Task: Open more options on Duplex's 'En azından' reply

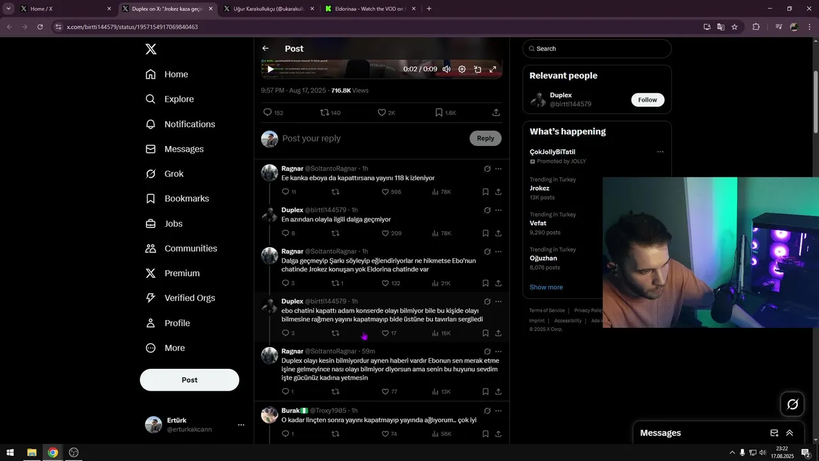Action: coord(498,210)
